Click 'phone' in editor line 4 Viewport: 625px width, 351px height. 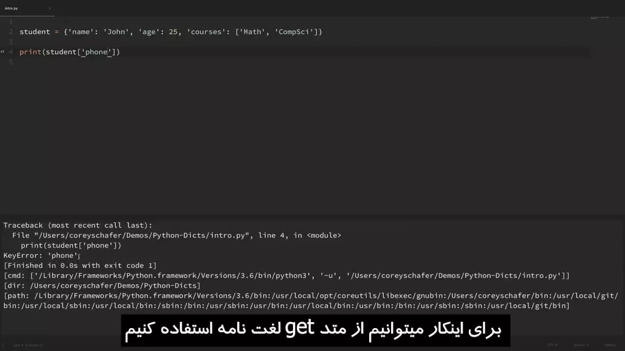pos(97,52)
